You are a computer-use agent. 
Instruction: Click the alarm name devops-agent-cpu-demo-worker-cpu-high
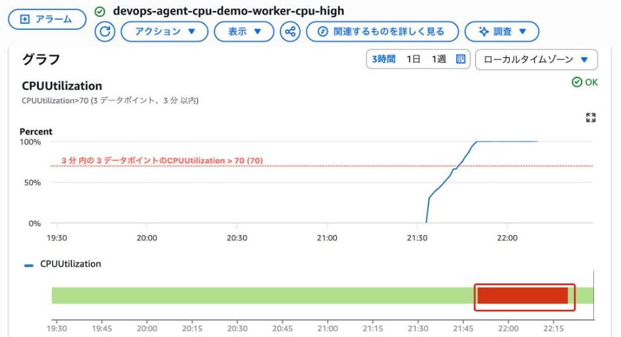click(x=229, y=11)
